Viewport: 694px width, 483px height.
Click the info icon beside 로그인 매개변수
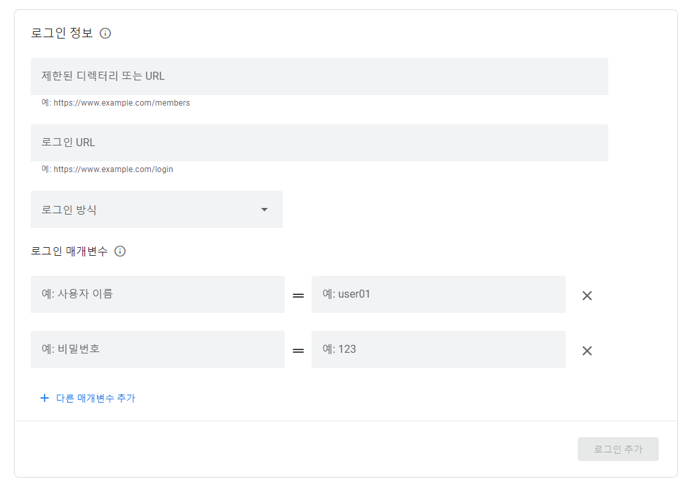coord(120,251)
